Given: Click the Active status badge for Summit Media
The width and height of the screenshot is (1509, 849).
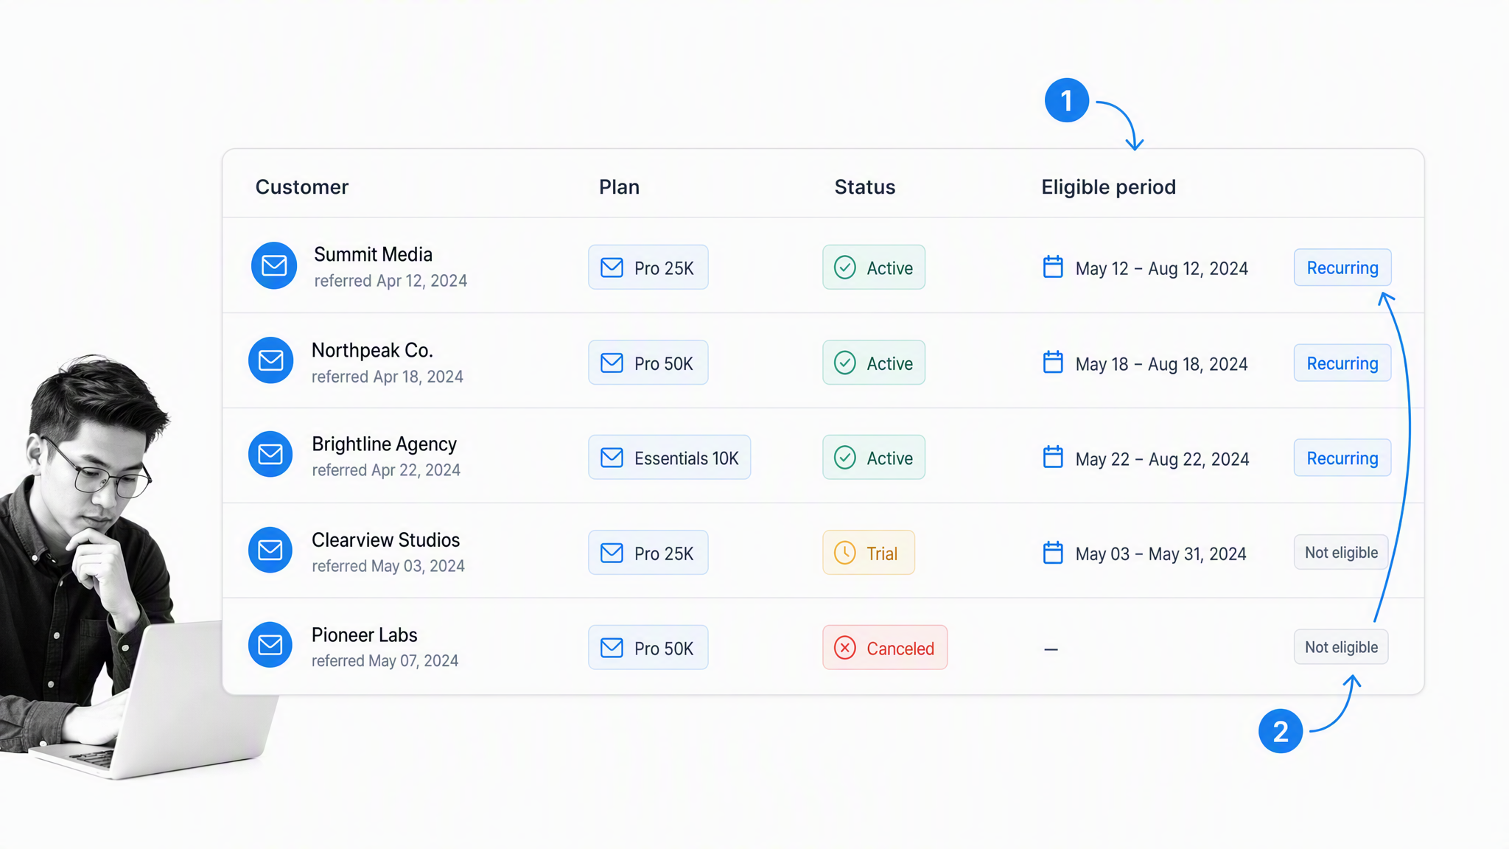Looking at the screenshot, I should click(x=874, y=267).
